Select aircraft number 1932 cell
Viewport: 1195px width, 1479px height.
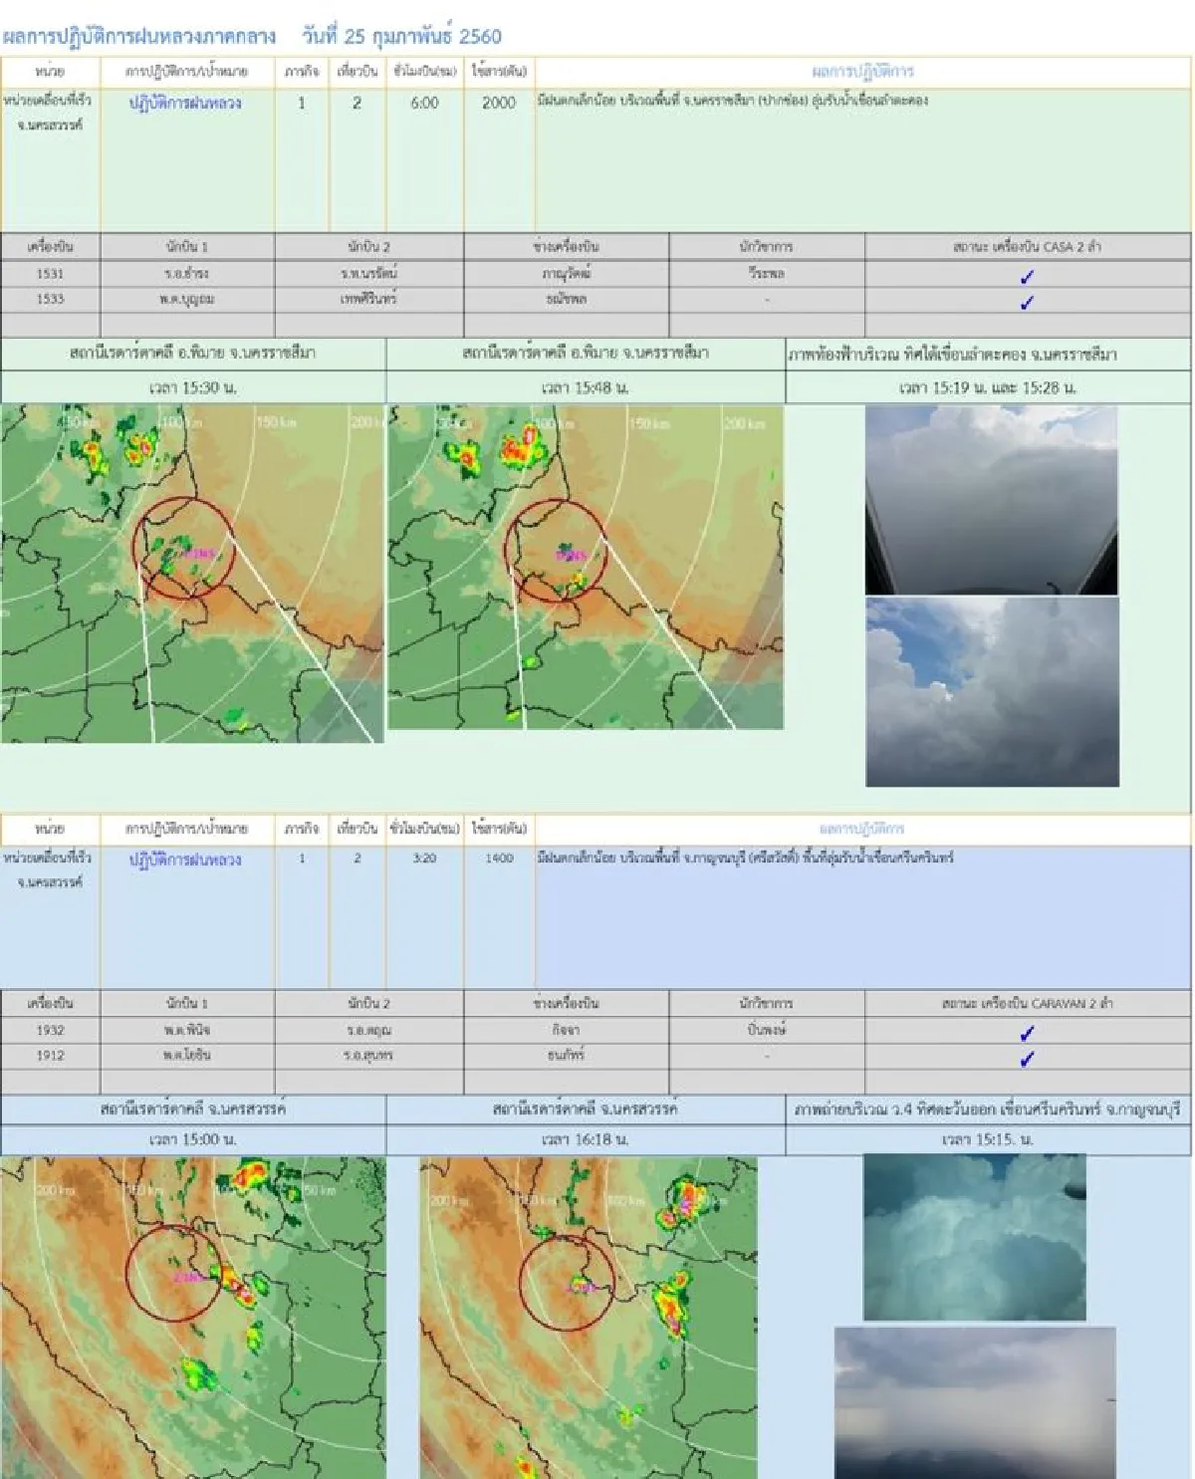click(x=50, y=1030)
